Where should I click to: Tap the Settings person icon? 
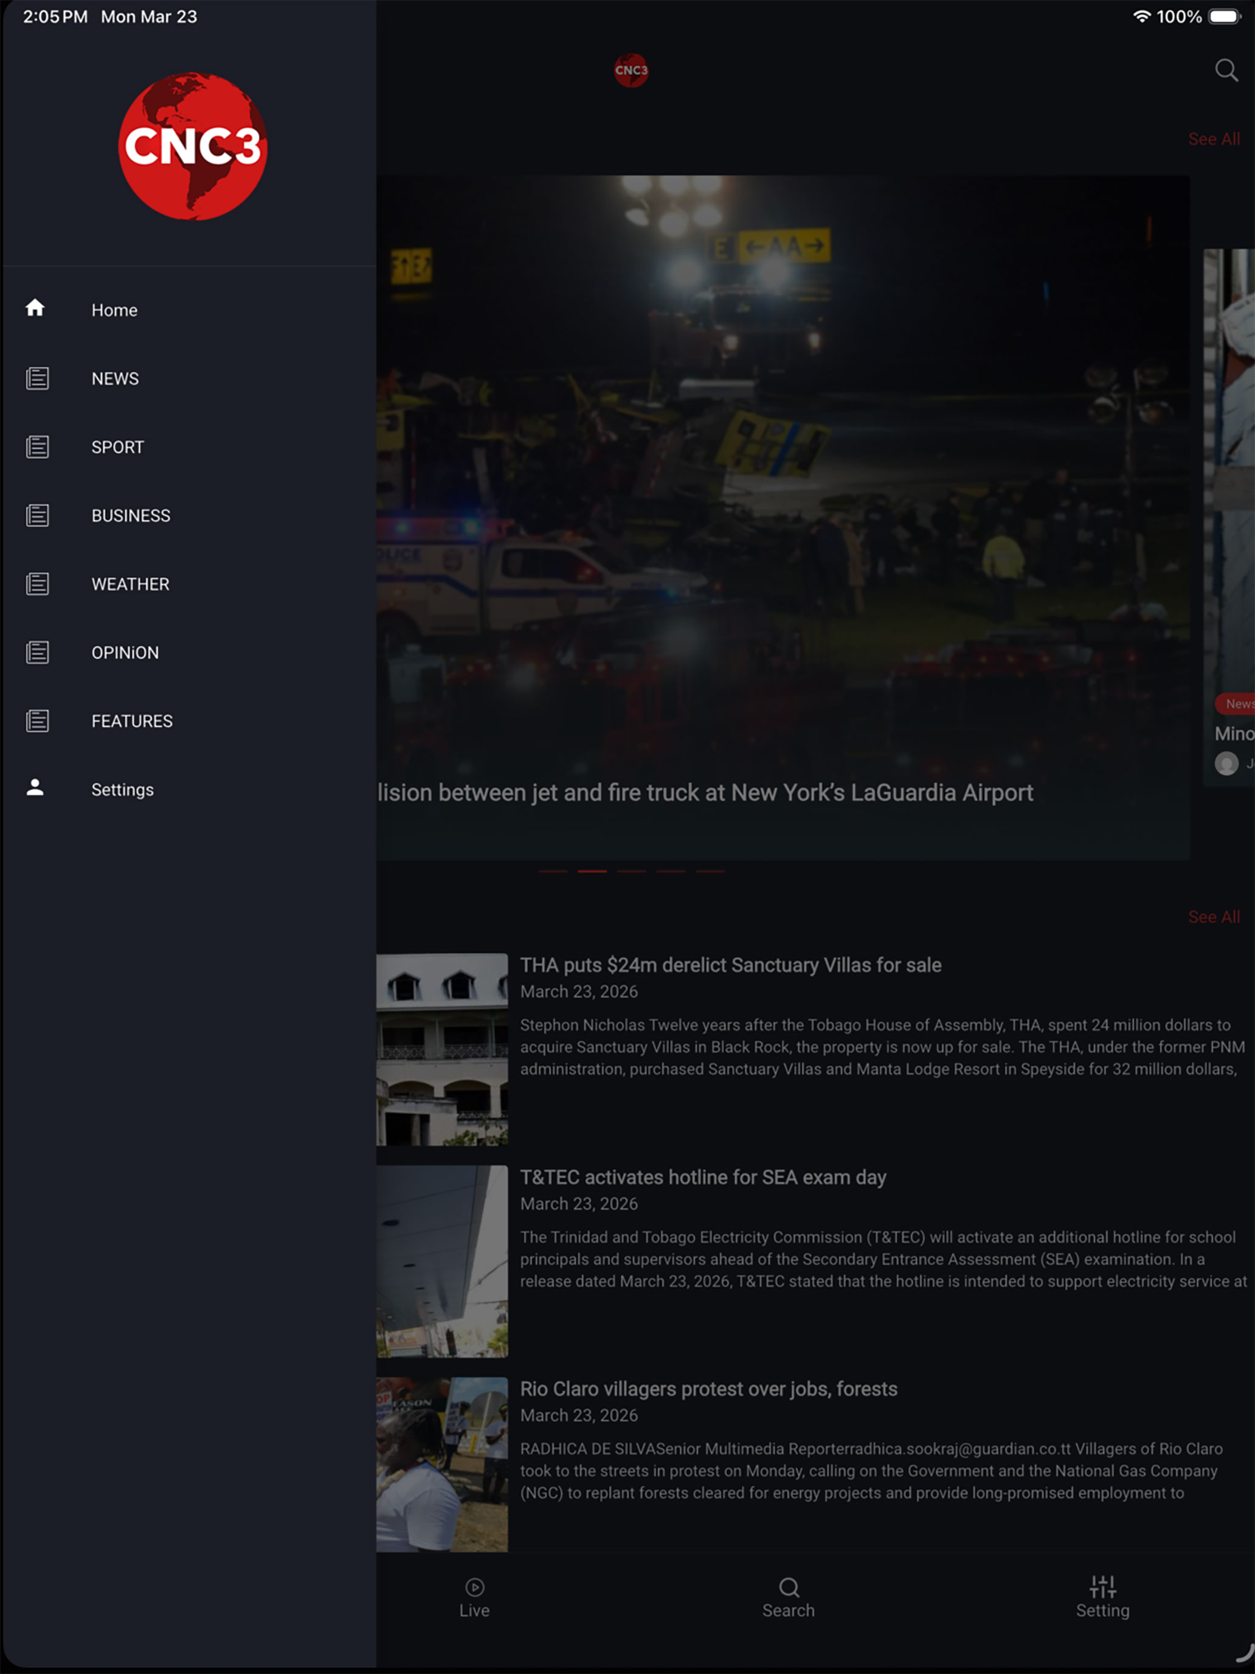[x=35, y=788]
